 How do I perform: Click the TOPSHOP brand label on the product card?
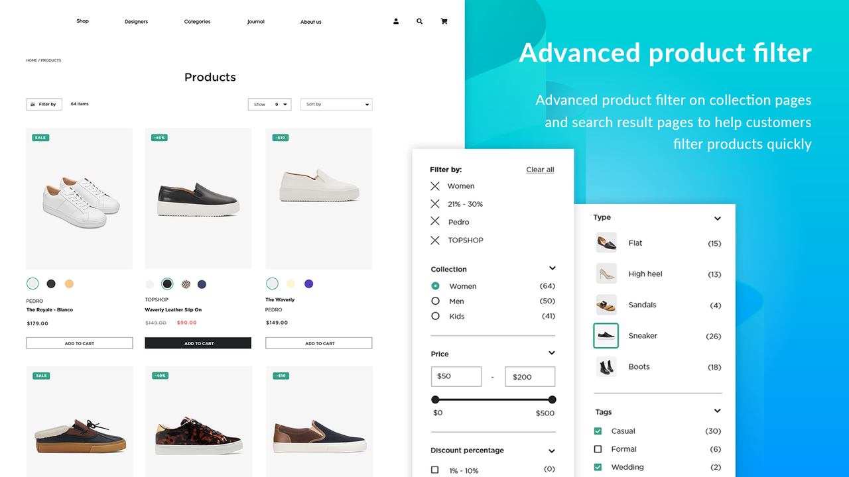157,299
